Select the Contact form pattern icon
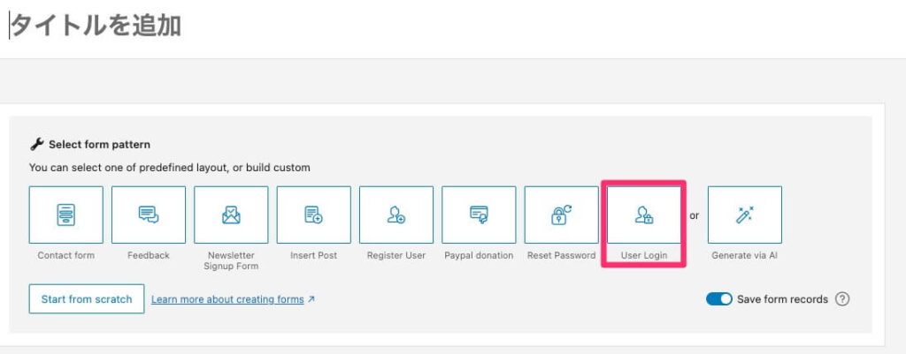 click(65, 215)
